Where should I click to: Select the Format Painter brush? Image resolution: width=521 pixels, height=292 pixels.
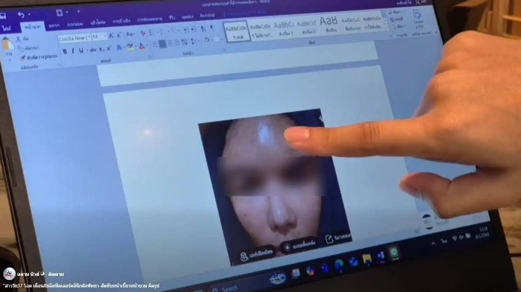pos(23,58)
